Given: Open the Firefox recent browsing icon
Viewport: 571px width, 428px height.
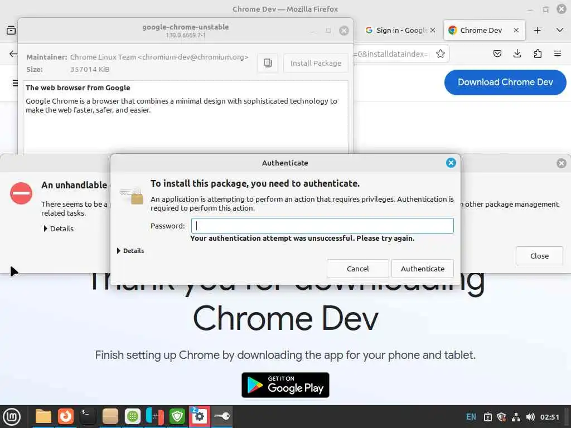Looking at the screenshot, I should (11, 30).
